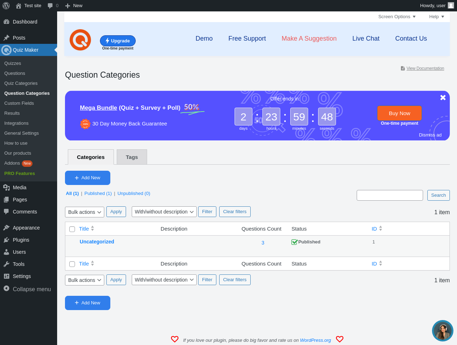This screenshot has height=345, width=457.
Task: Open the live support chat avatar
Action: pyautogui.click(x=443, y=331)
